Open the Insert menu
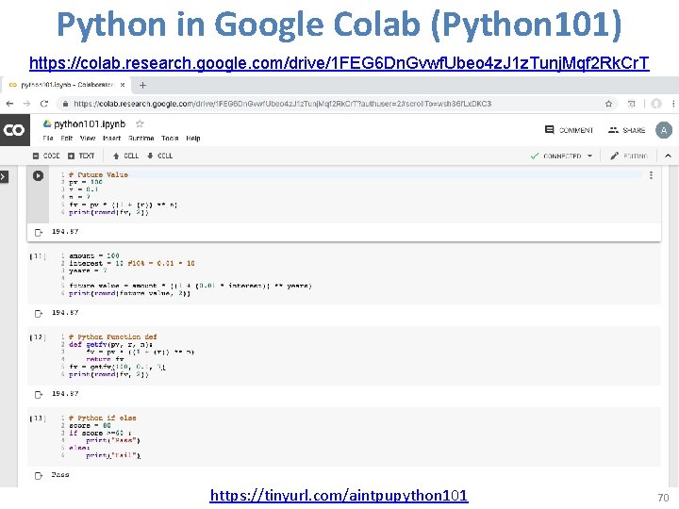The width and height of the screenshot is (679, 509). pyautogui.click(x=111, y=138)
